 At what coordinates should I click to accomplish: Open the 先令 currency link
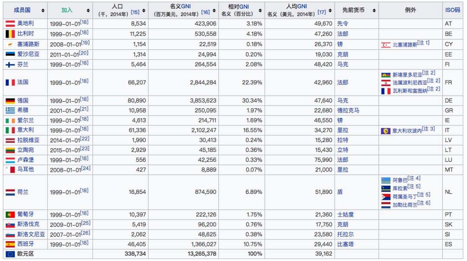click(342, 23)
